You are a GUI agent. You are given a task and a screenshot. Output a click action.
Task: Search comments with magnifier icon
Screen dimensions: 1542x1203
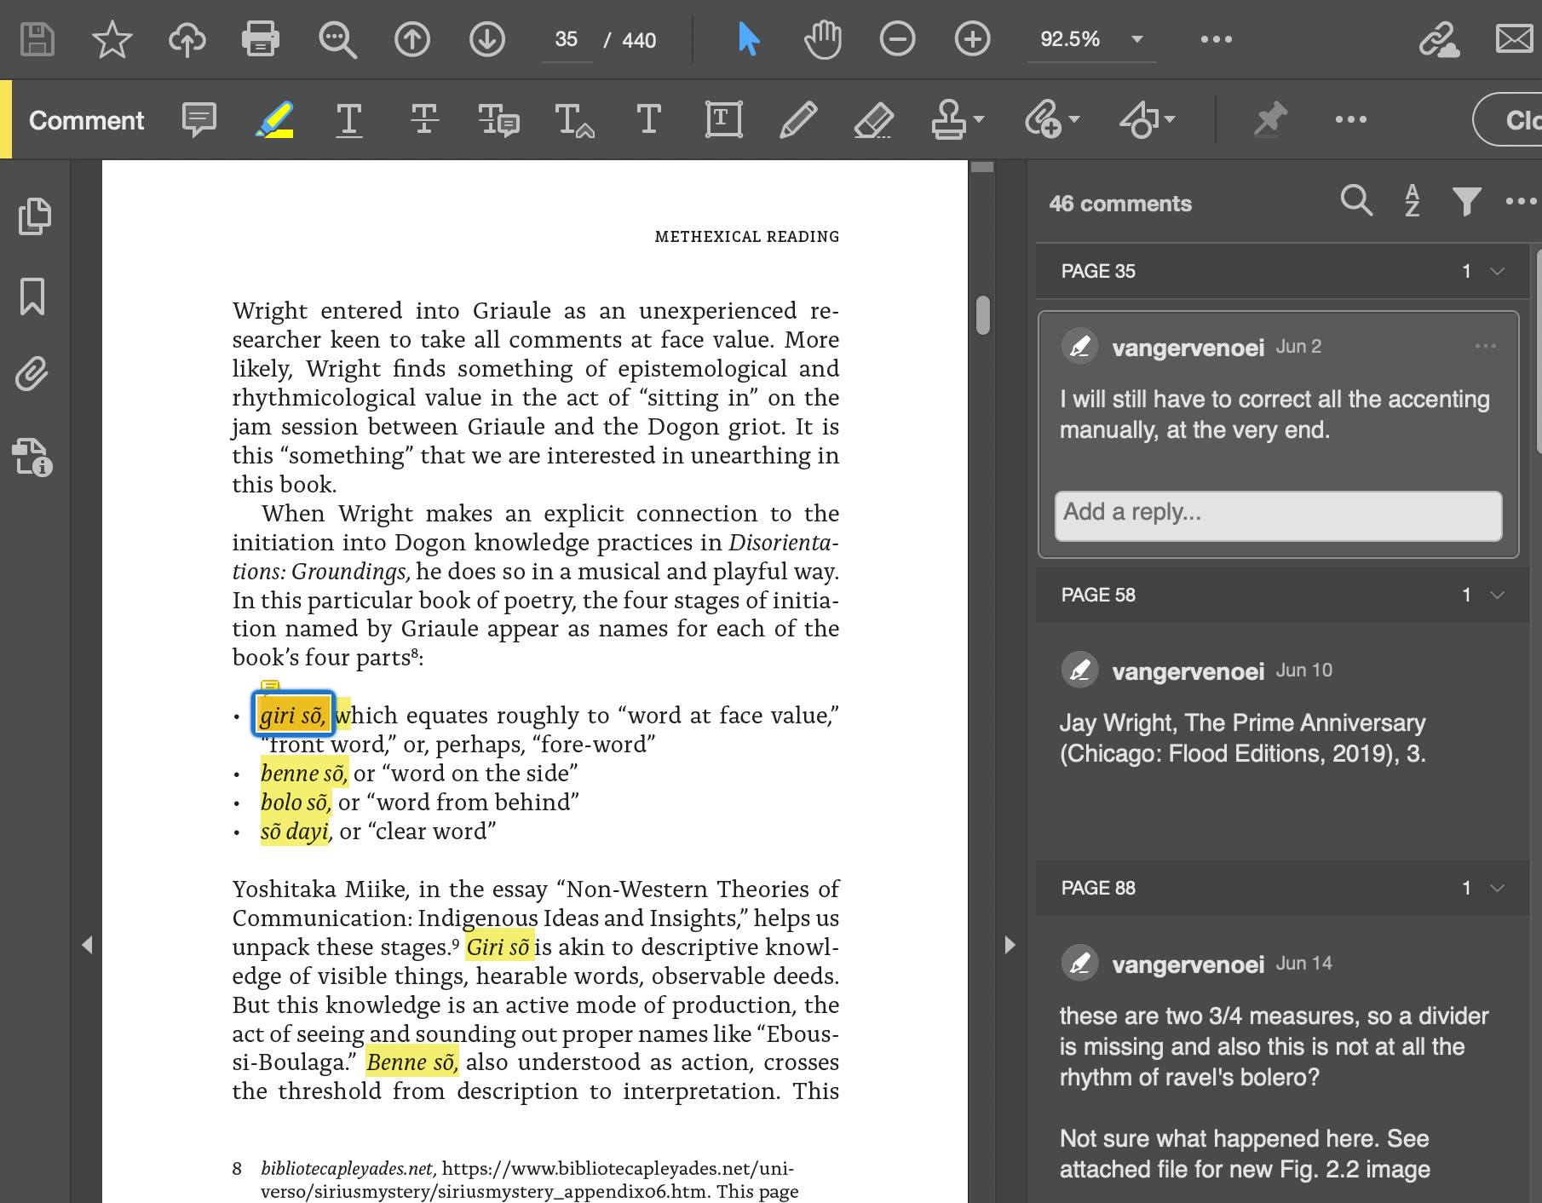1356,201
